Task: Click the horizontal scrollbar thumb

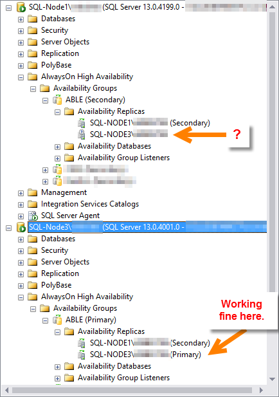Action: point(132,390)
